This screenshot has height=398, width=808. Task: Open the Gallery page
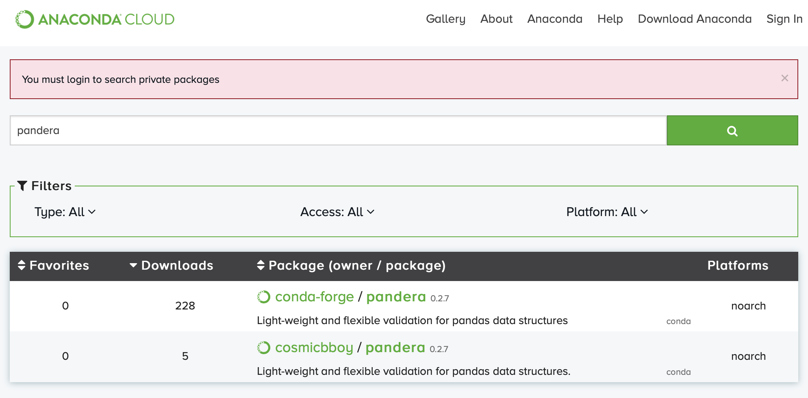tap(446, 19)
